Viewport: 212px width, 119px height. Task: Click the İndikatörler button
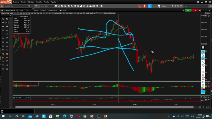[x=53, y=10]
